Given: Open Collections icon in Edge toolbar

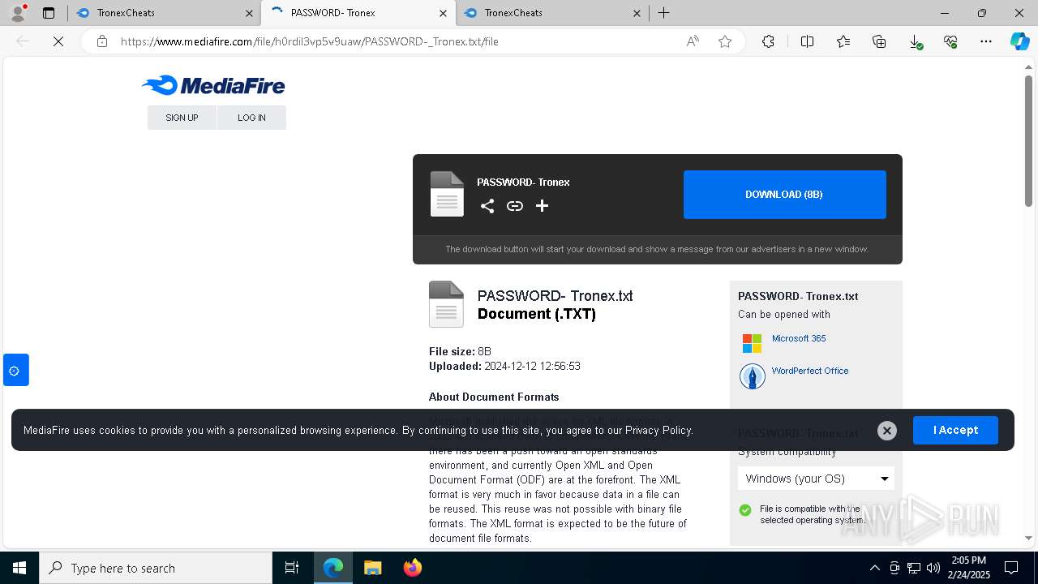Looking at the screenshot, I should pyautogui.click(x=879, y=41).
